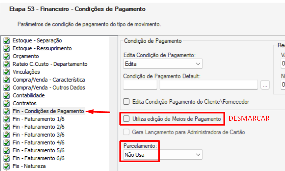Click the checkmark icon next to Orçamento

pyautogui.click(x=7, y=56)
